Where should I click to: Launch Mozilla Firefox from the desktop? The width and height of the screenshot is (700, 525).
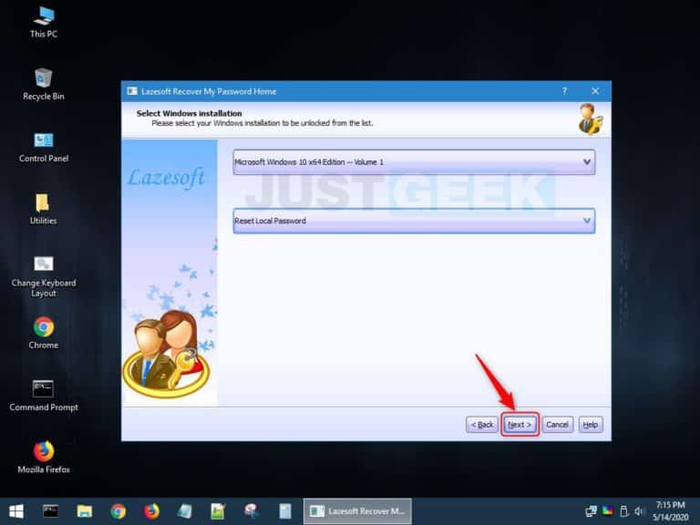(44, 458)
